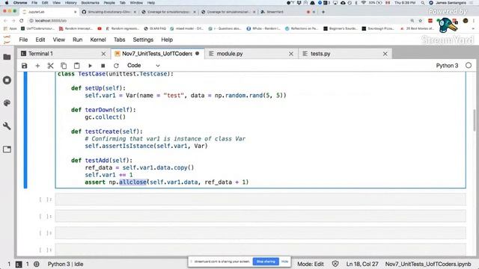
Task: Open the Sourdough Pizza bookmark
Action: [x=378, y=28]
